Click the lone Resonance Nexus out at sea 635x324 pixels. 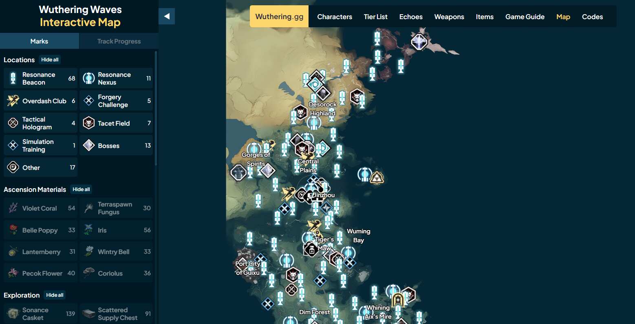pyautogui.click(x=364, y=174)
